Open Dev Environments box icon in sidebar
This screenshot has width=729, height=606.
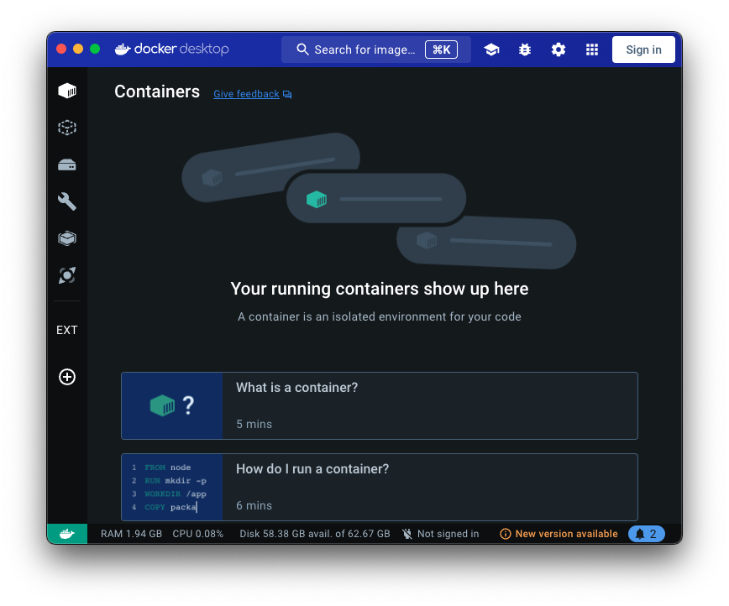[67, 238]
